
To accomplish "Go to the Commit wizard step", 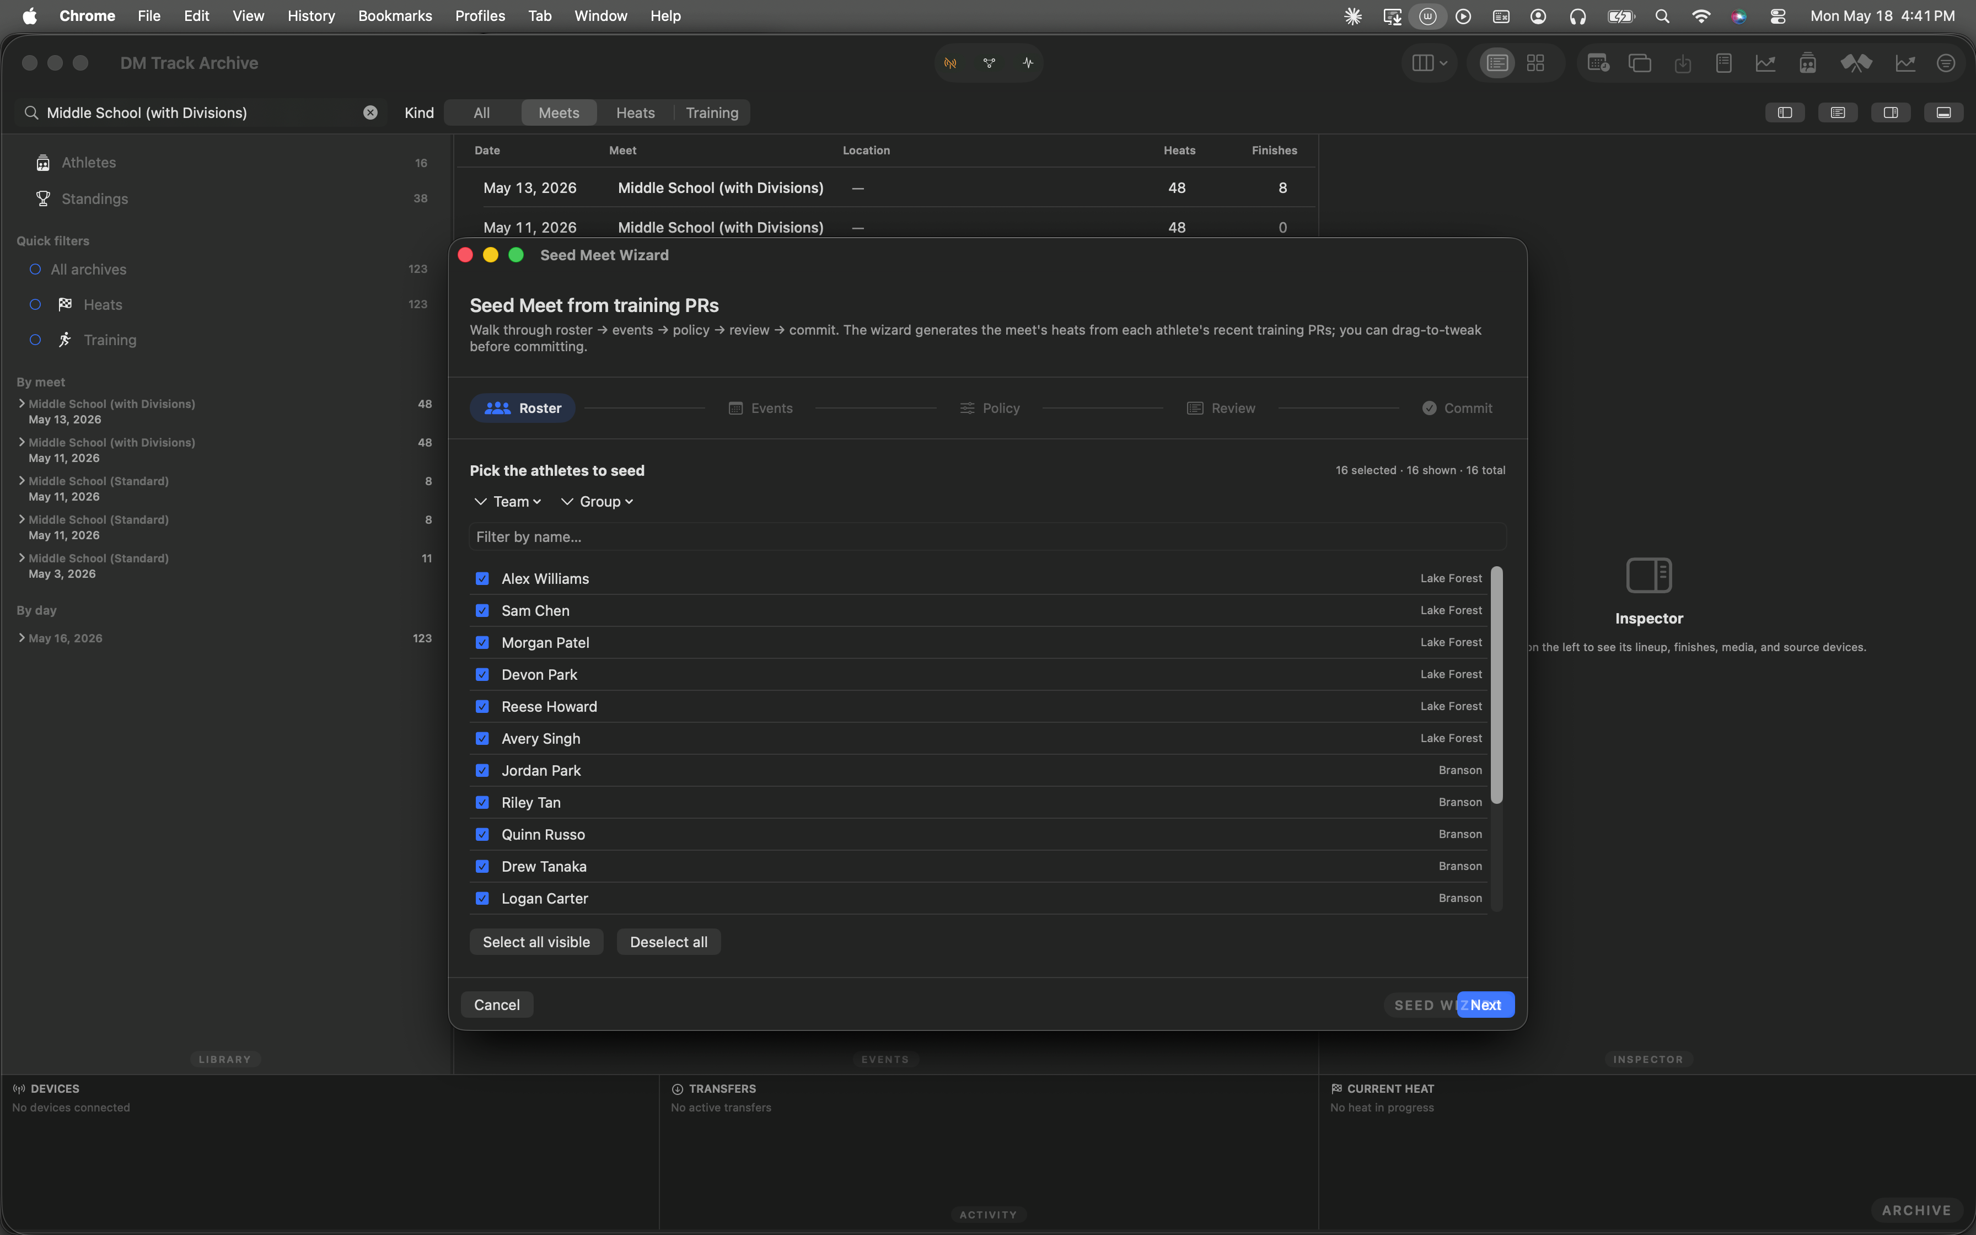I will (x=1458, y=409).
